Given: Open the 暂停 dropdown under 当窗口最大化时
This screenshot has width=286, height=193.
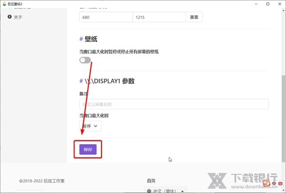Looking at the screenshot, I should tap(90, 126).
